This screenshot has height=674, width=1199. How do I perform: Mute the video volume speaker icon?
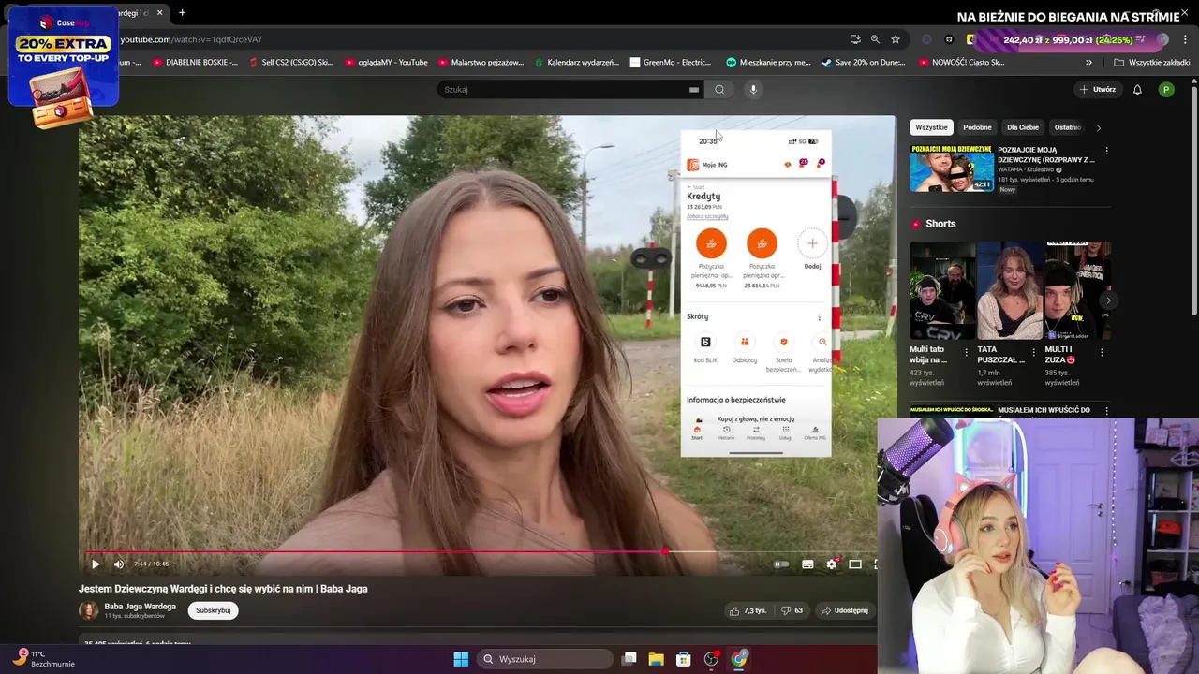click(119, 564)
